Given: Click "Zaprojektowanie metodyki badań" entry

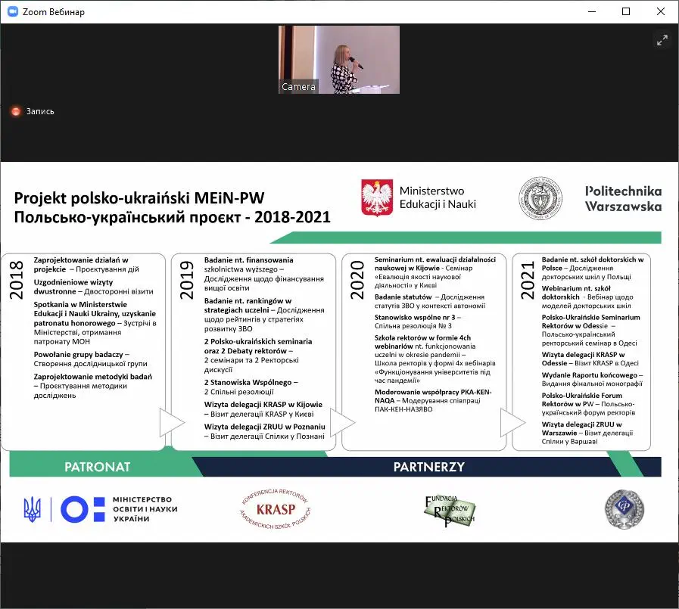Looking at the screenshot, I should [93, 377].
